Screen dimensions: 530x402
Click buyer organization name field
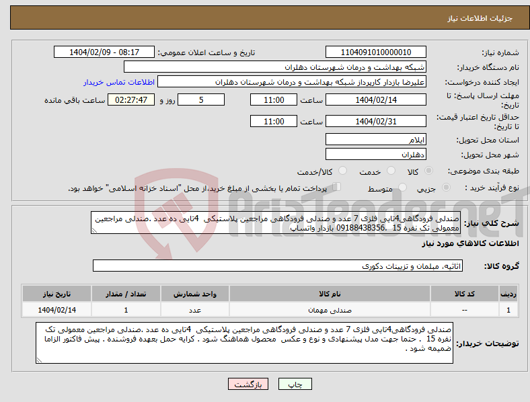pyautogui.click(x=275, y=67)
